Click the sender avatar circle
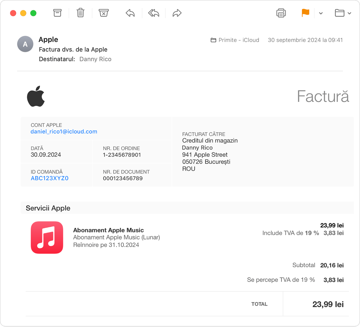The width and height of the screenshot is (360, 327). [25, 44]
